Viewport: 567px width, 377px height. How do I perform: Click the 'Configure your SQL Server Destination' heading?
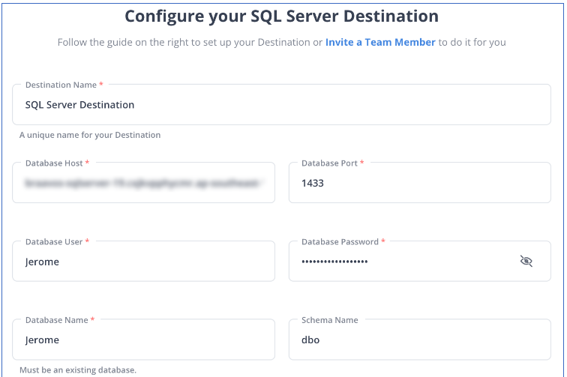[282, 16]
